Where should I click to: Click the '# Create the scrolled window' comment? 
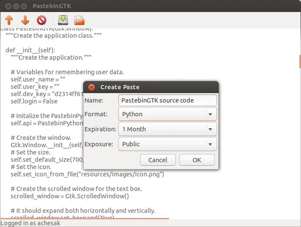tap(76, 189)
